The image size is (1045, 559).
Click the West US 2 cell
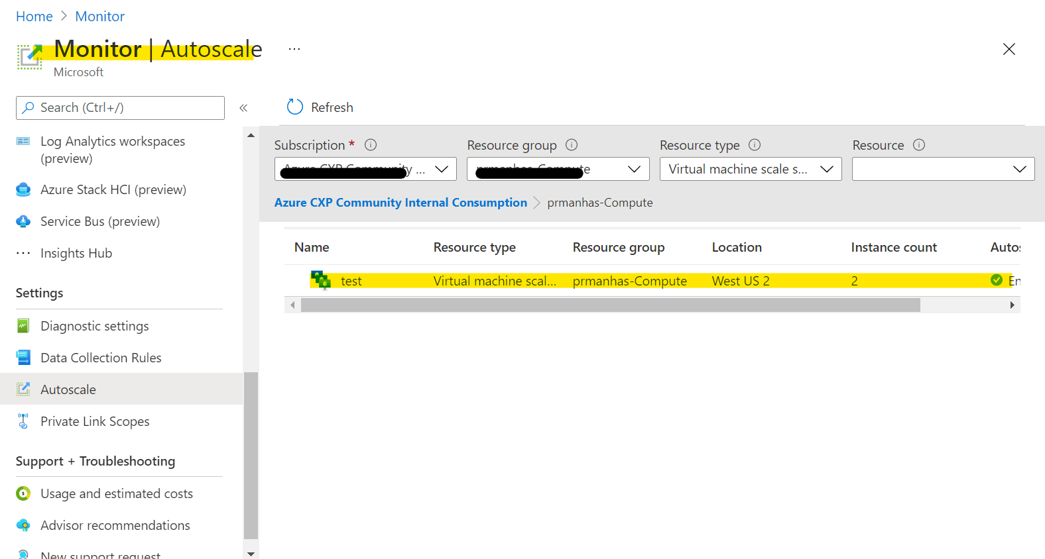pyautogui.click(x=741, y=281)
